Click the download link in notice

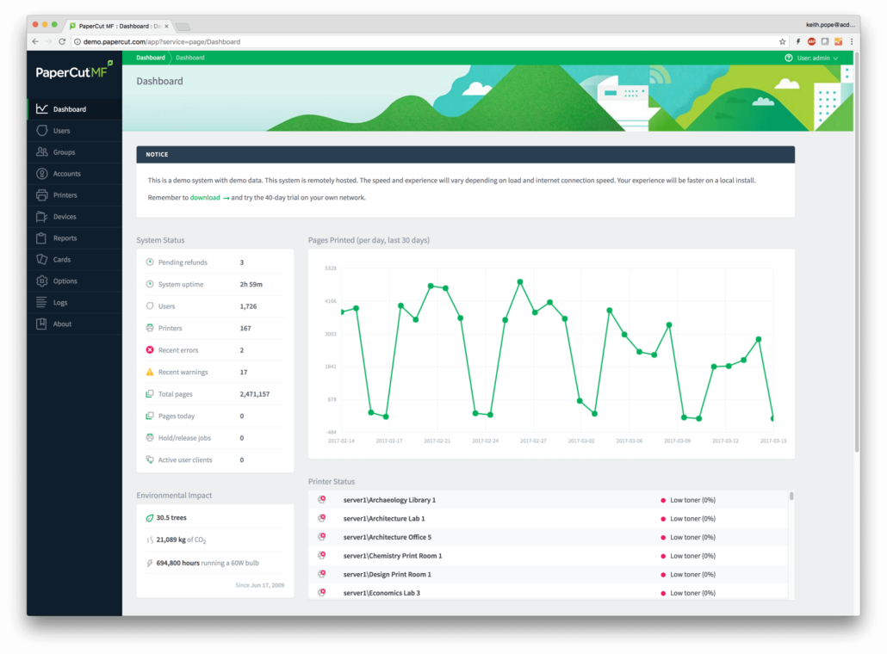205,198
